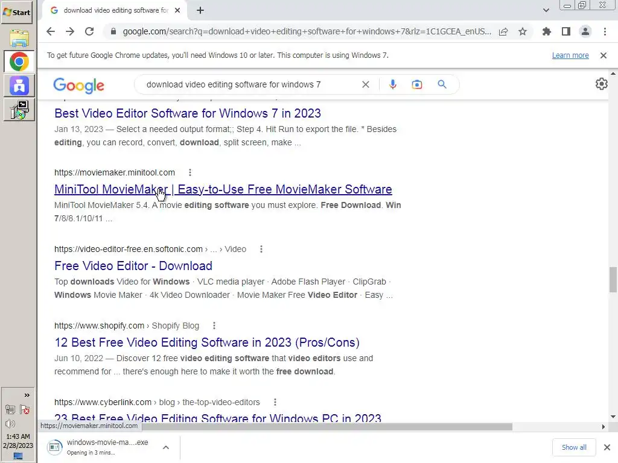Open Free Video Editor - Download result

click(133, 266)
